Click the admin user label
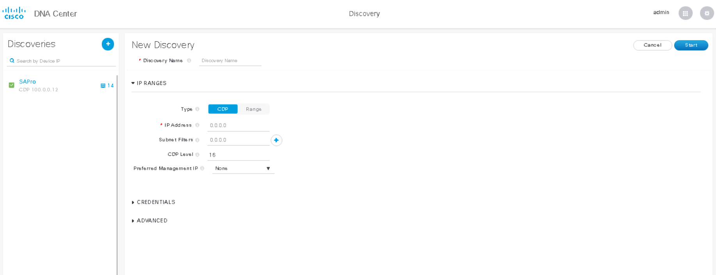The image size is (716, 275). point(661,12)
